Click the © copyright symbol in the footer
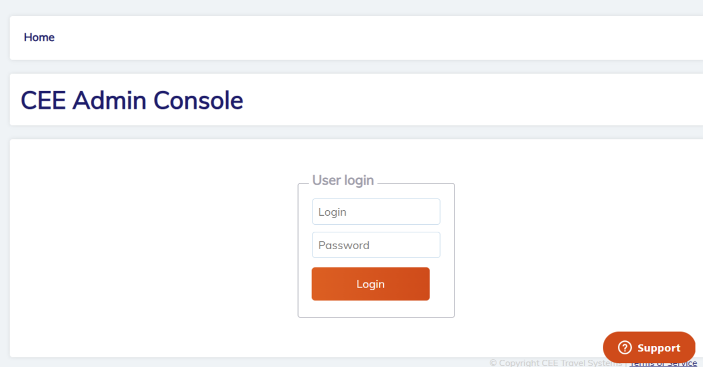703x367 pixels. pyautogui.click(x=493, y=363)
